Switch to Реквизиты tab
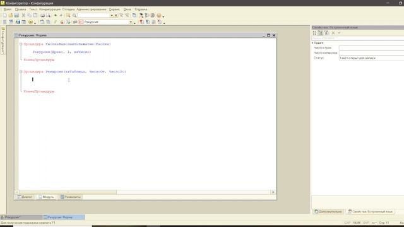 tap(70, 197)
